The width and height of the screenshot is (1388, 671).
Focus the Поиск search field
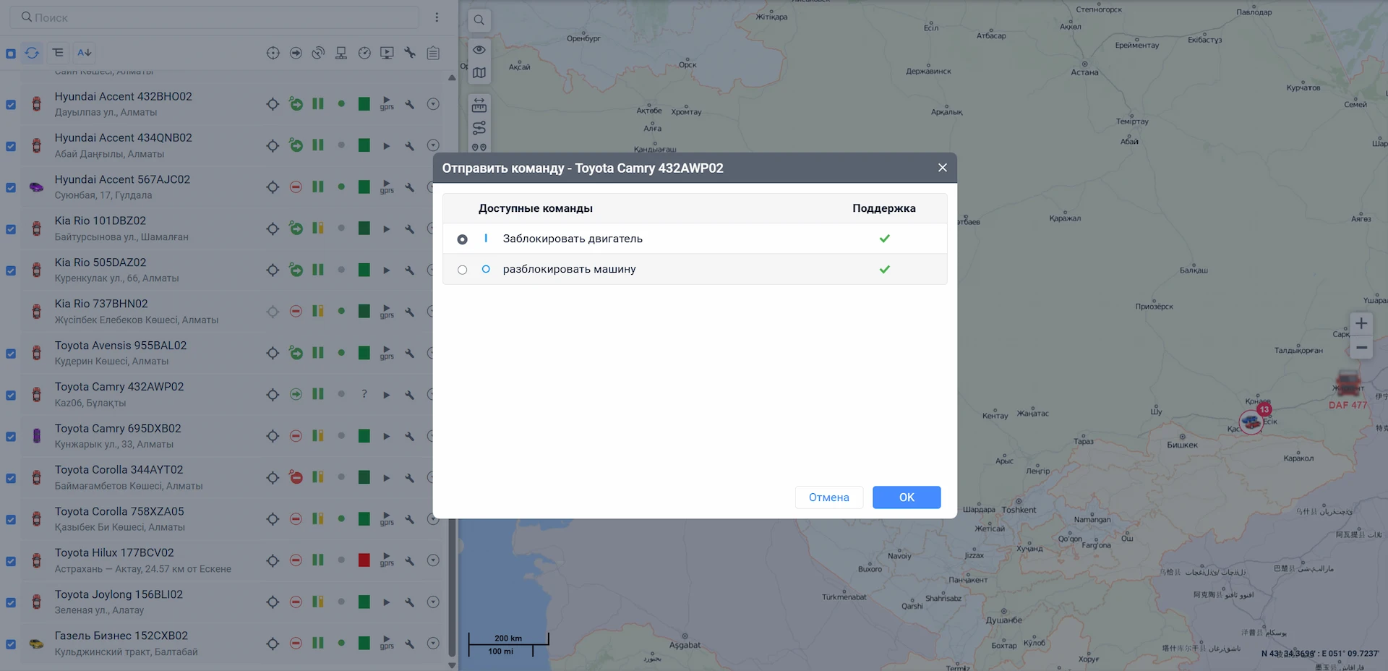point(215,17)
